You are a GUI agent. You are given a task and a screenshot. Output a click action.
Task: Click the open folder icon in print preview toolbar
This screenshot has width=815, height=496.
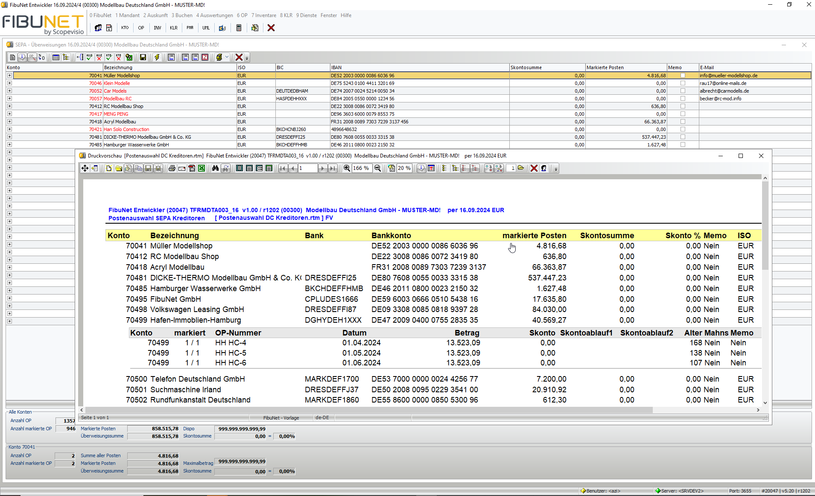point(119,168)
